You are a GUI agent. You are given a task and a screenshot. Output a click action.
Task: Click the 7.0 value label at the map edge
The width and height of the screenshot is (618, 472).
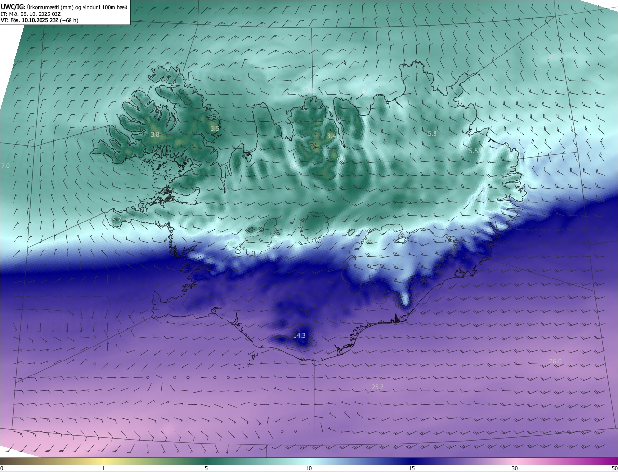click(x=5, y=166)
